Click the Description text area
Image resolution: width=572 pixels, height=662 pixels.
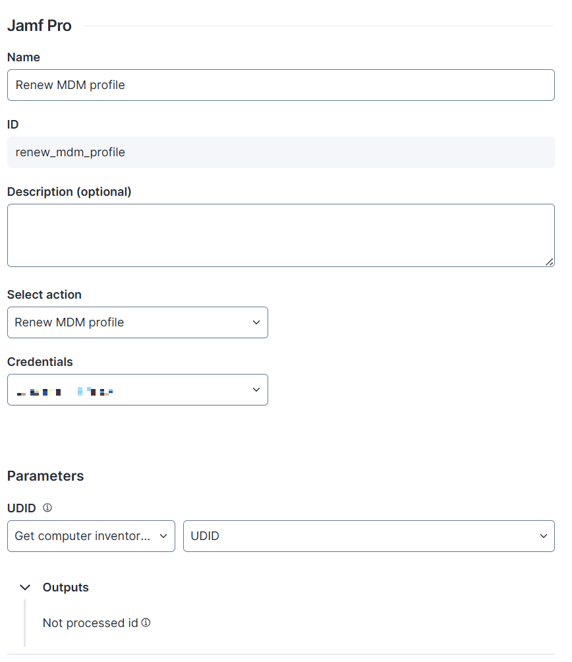281,235
